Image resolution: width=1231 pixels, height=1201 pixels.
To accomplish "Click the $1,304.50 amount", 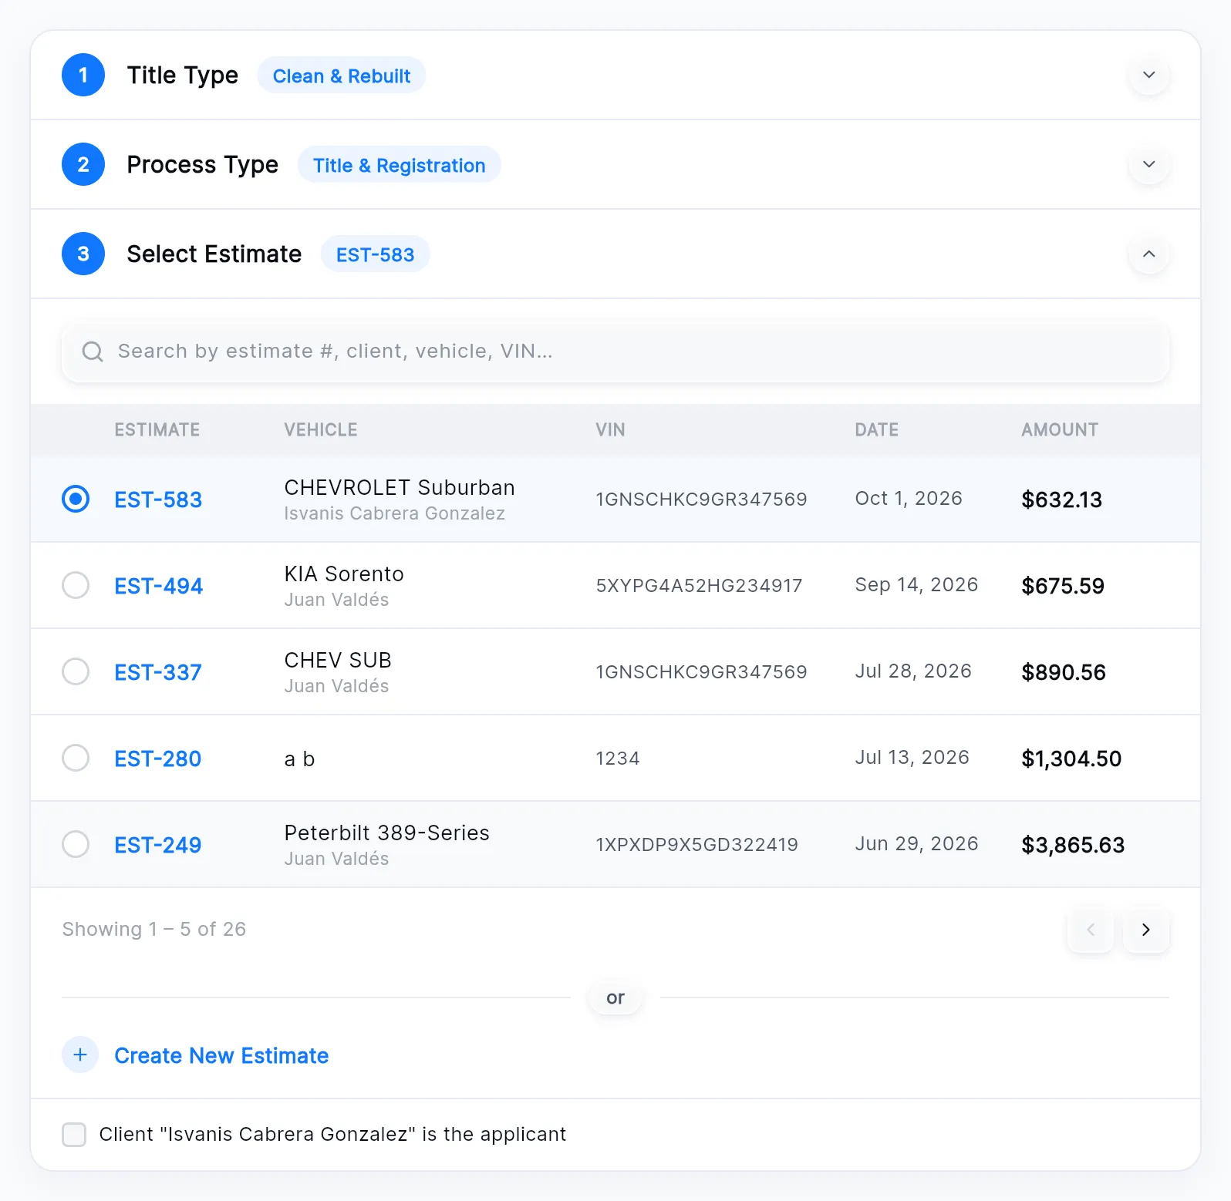I will click(x=1071, y=759).
